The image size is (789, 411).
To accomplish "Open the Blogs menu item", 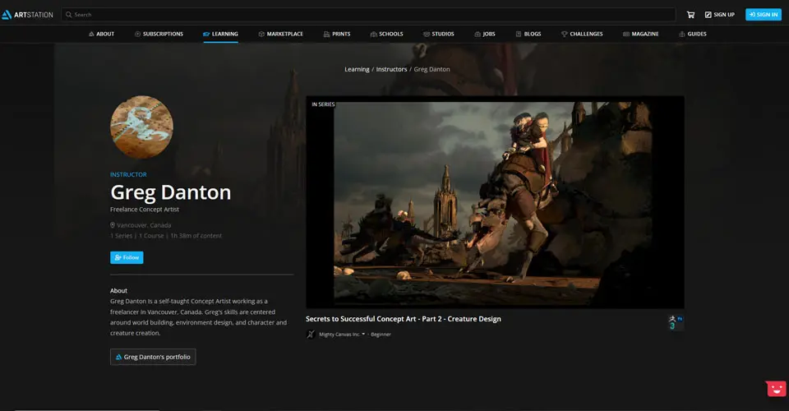I will point(528,34).
